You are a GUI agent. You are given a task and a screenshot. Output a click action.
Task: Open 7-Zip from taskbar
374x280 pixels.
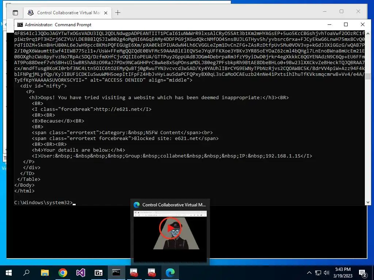[x=98, y=273]
